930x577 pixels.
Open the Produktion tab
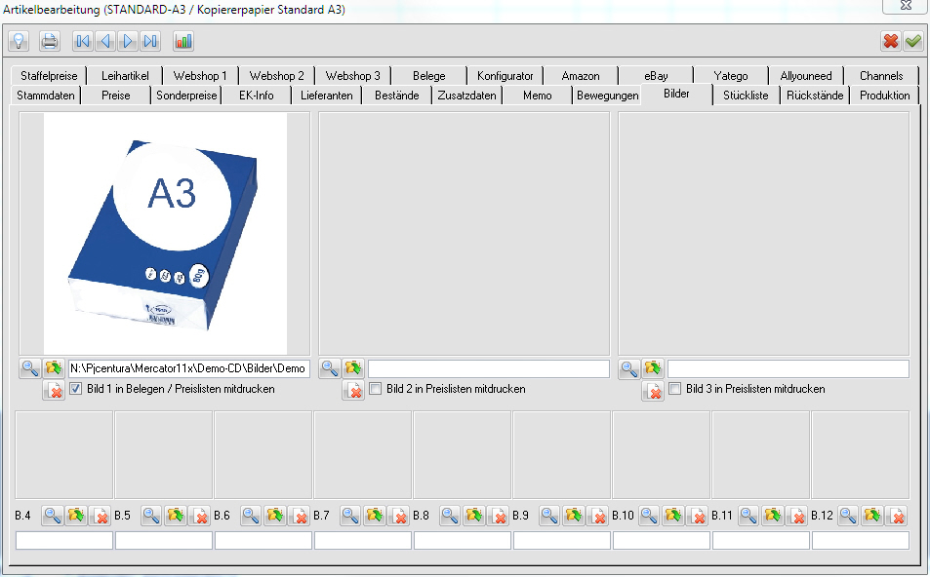tap(885, 96)
